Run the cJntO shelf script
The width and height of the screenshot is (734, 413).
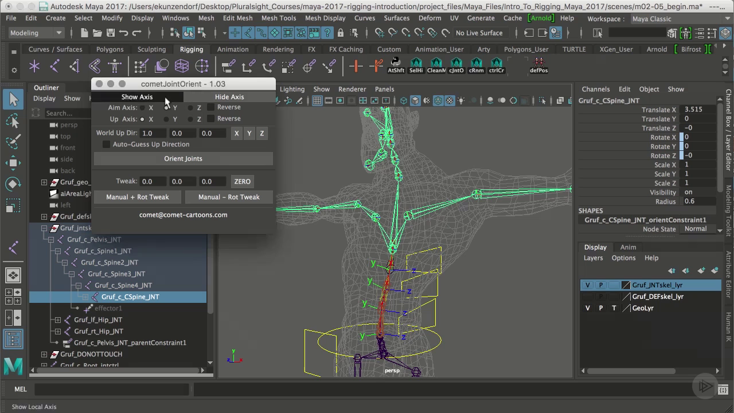pyautogui.click(x=456, y=65)
